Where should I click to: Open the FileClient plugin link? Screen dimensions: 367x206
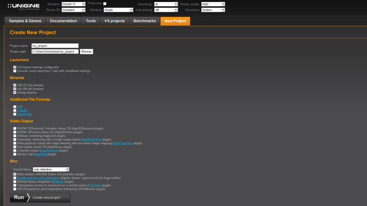(x=94, y=186)
